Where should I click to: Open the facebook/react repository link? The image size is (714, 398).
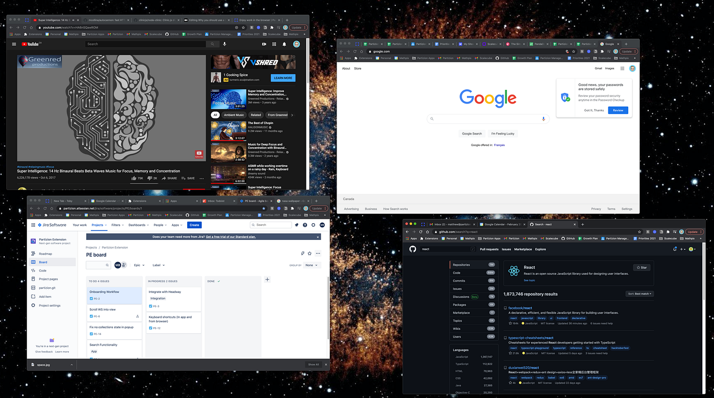pos(519,308)
